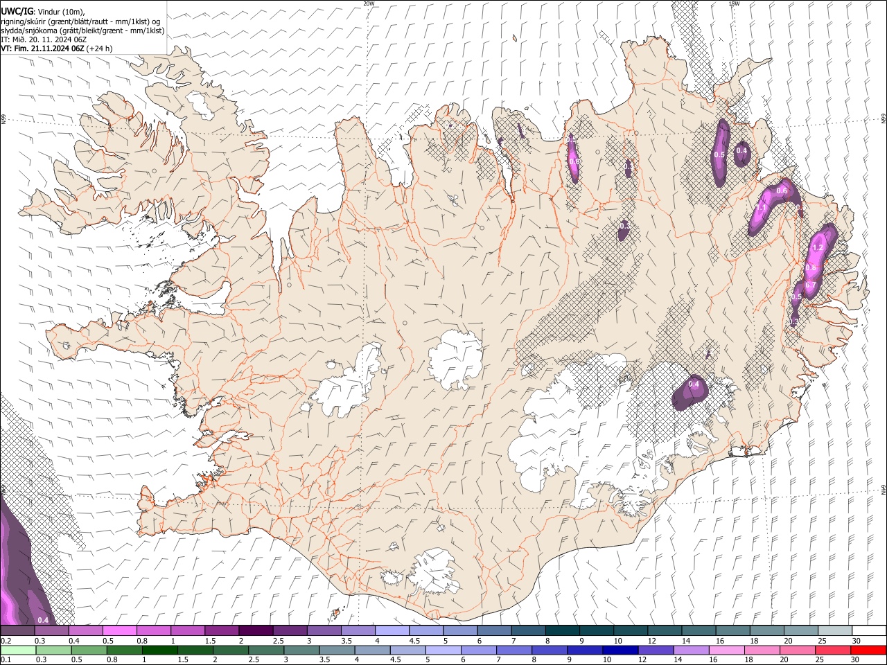Click the '0.7' snowfall value on the map

[810, 285]
